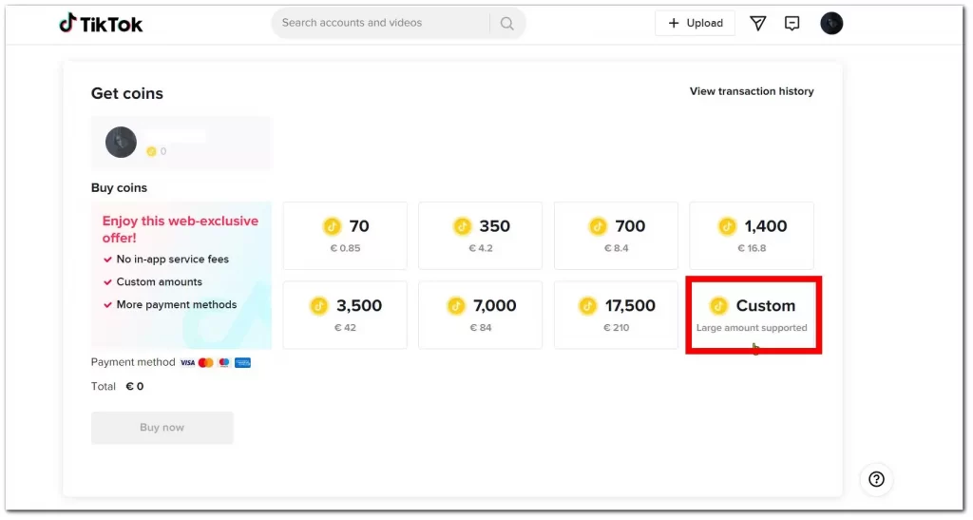The height and width of the screenshot is (520, 973).
Task: Choose the Custom coin amount option
Action: pos(753,316)
